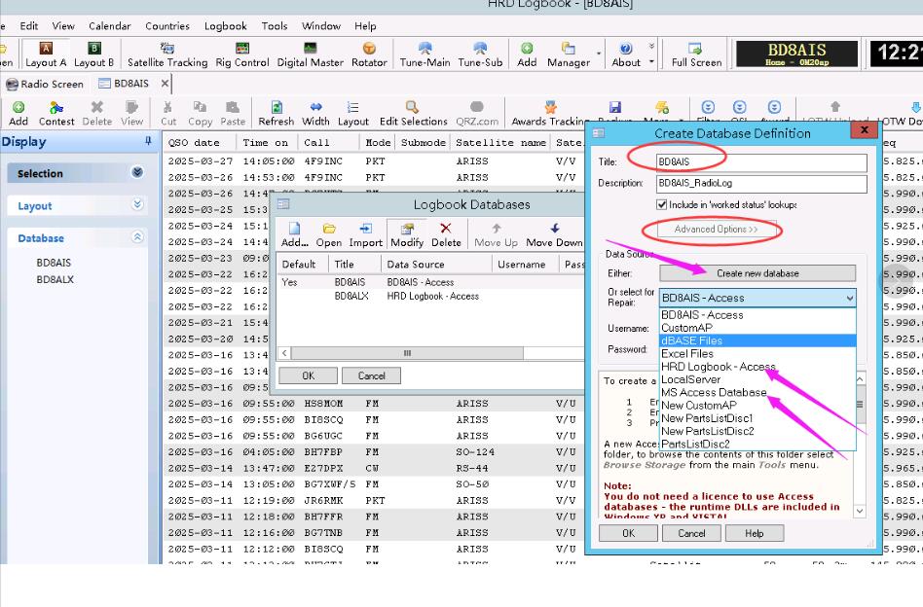The height and width of the screenshot is (607, 923).
Task: Click Delete in logbook toolbar
Action: tap(97, 114)
